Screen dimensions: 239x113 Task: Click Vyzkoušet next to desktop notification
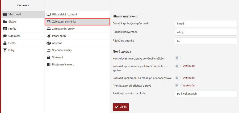pyautogui.click(x=189, y=78)
